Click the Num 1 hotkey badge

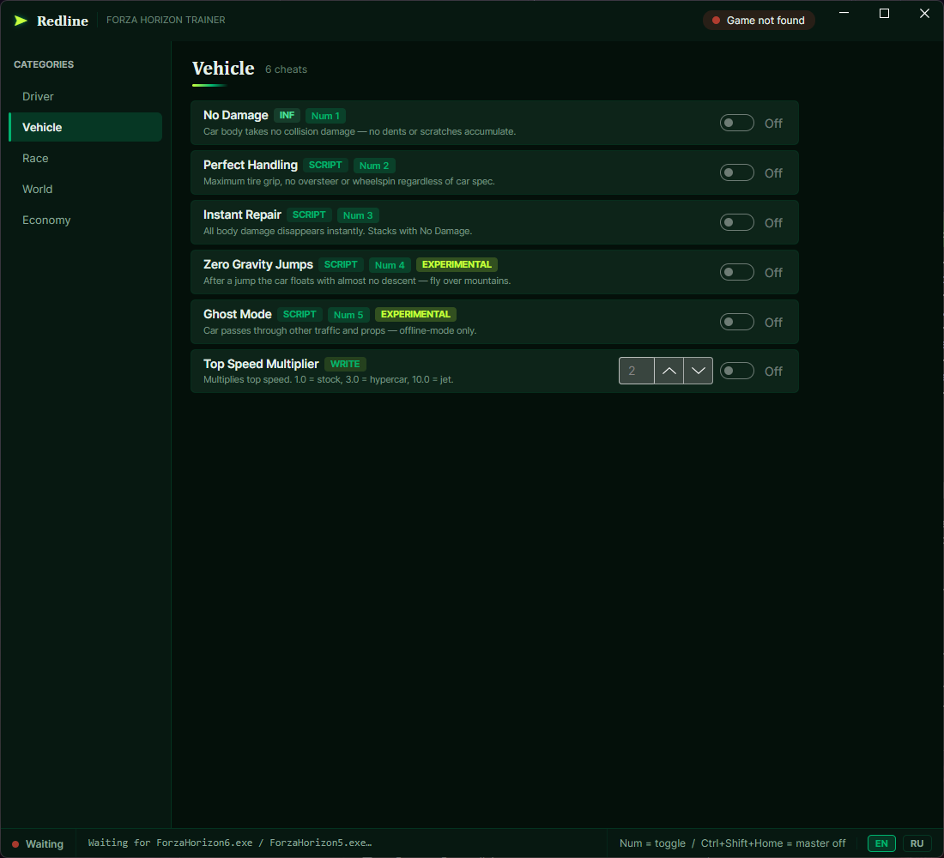pos(325,116)
